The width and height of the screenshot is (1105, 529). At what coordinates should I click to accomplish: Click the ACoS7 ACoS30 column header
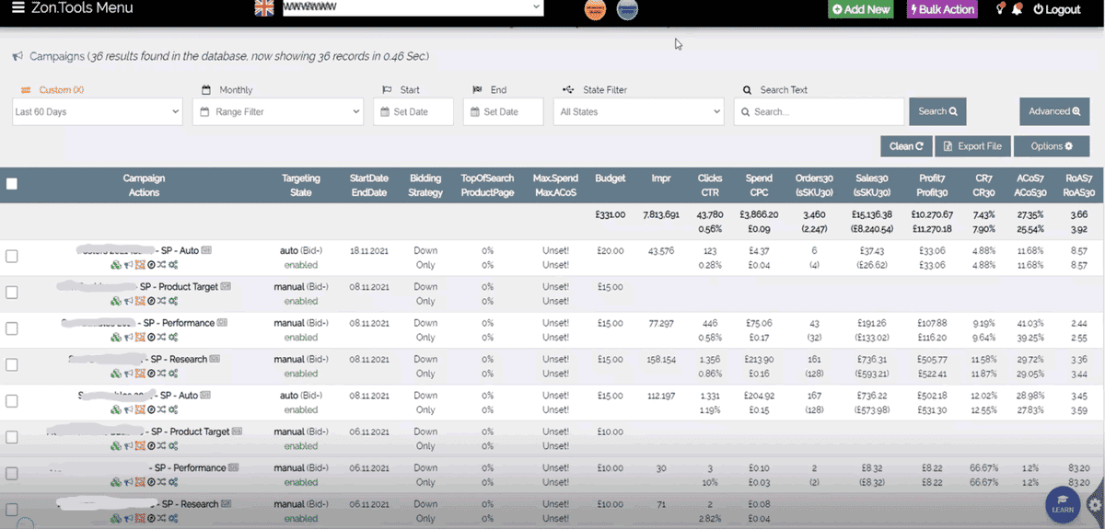(1031, 185)
